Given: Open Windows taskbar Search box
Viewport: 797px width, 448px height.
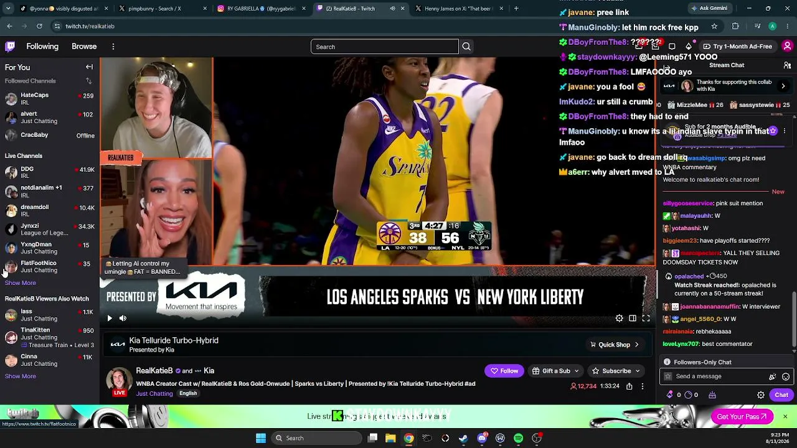Looking at the screenshot, I should pos(317,438).
